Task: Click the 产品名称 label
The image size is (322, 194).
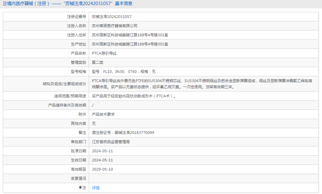Action: pyautogui.click(x=79, y=53)
